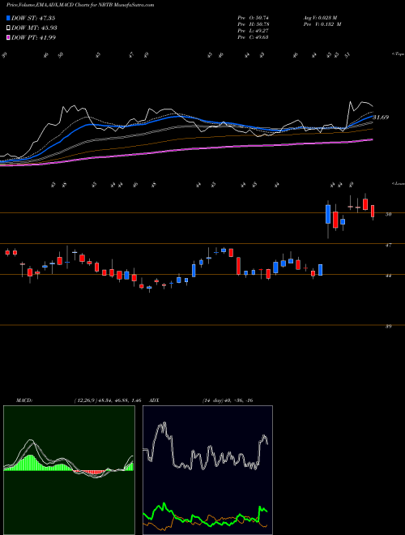Click the MACD '(12,26,9) 48.34, 46.88, 1.46' values

pyautogui.click(x=109, y=400)
